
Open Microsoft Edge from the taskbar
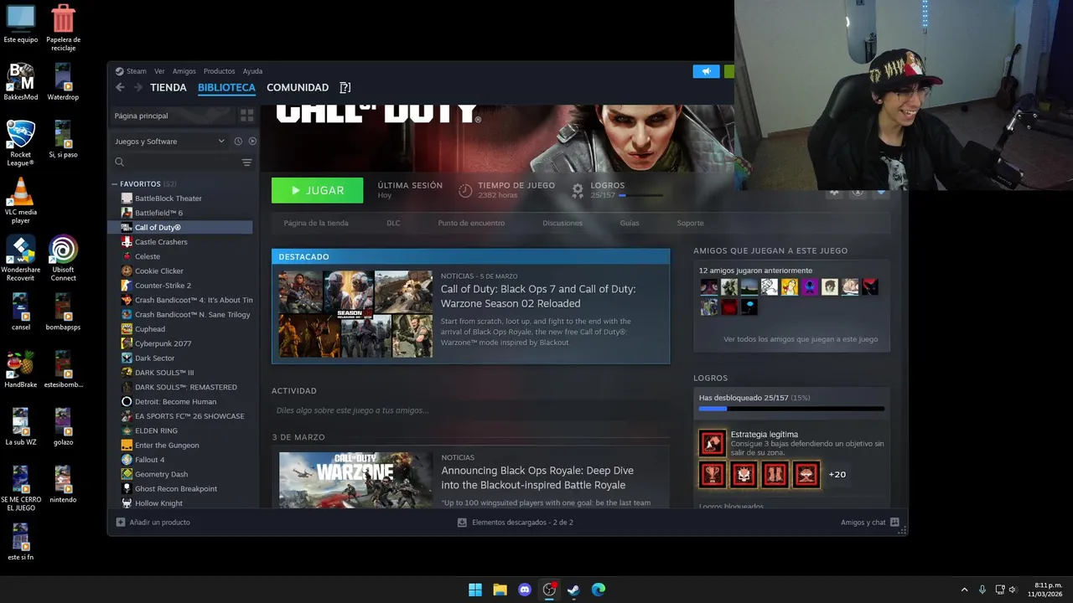pos(599,590)
